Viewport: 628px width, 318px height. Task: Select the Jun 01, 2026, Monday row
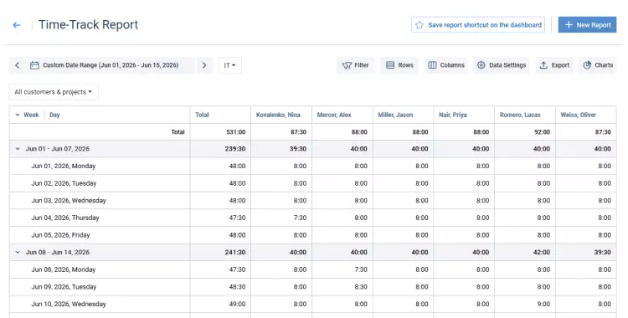313,167
